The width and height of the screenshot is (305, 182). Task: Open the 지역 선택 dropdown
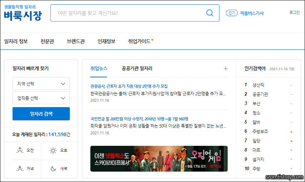click(41, 83)
